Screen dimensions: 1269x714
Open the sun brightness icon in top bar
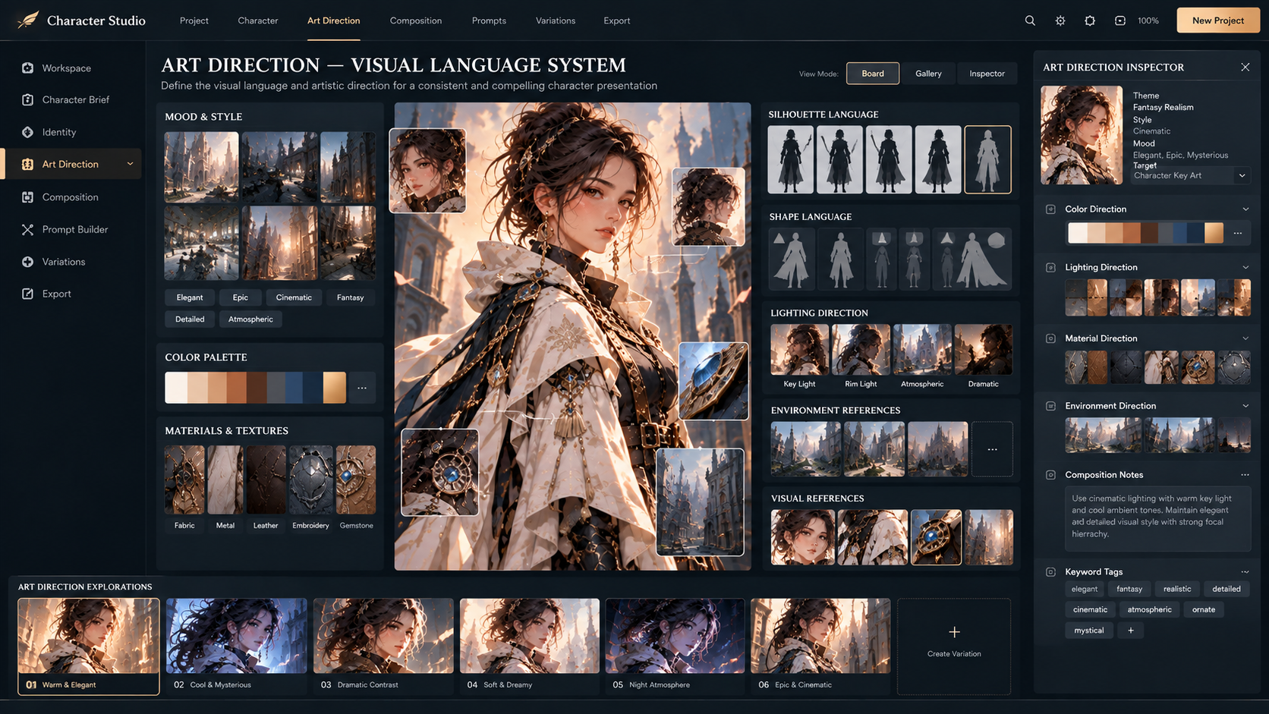(1060, 20)
